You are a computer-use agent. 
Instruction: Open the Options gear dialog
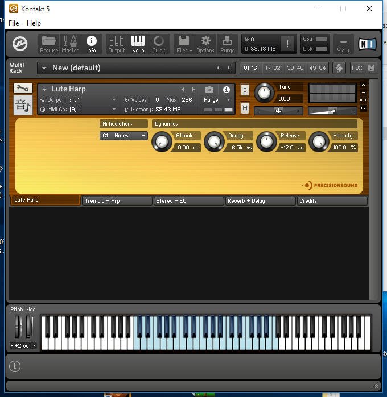click(x=205, y=44)
